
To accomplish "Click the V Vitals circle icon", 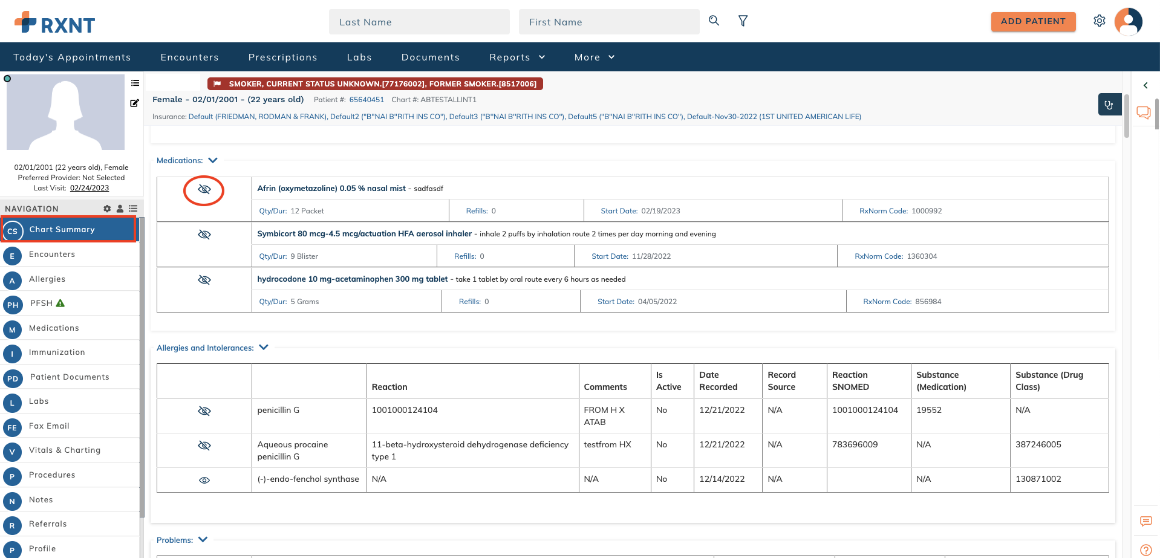I will [x=12, y=452].
